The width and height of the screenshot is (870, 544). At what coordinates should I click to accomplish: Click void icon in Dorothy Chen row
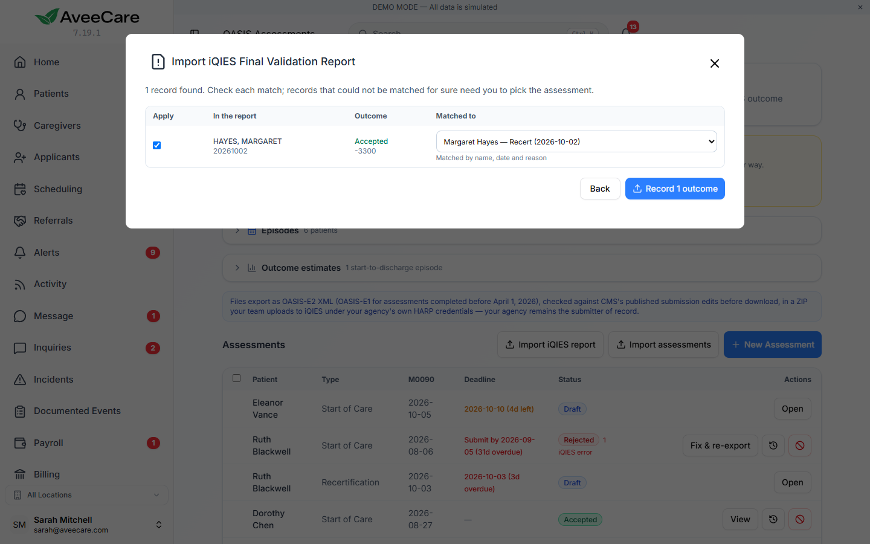click(x=800, y=519)
